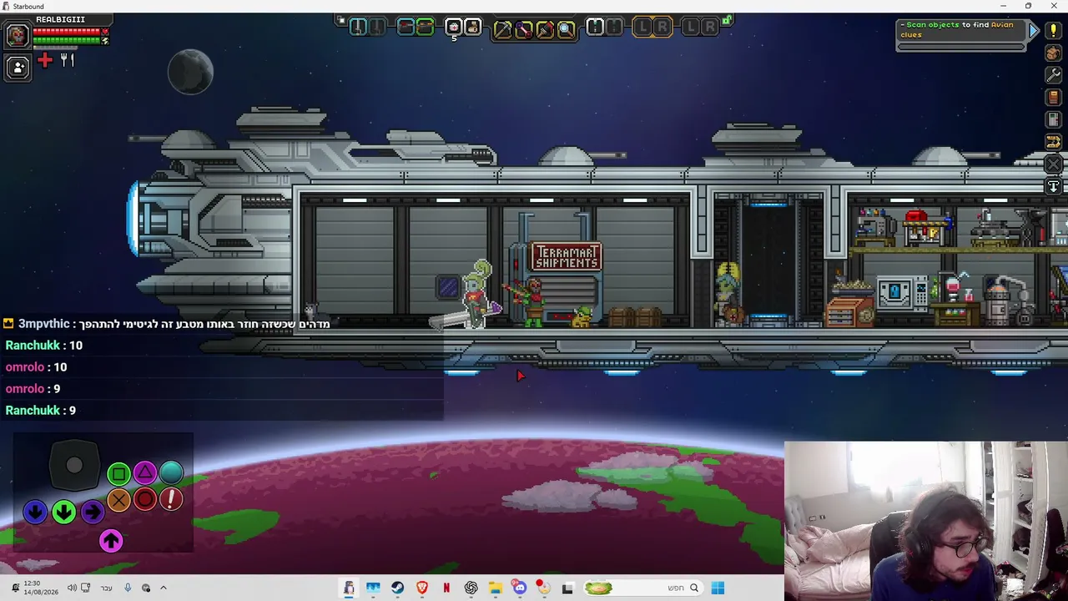Screen dimensions: 1068x601
Task: Click the quest progress bar
Action: 961,47
